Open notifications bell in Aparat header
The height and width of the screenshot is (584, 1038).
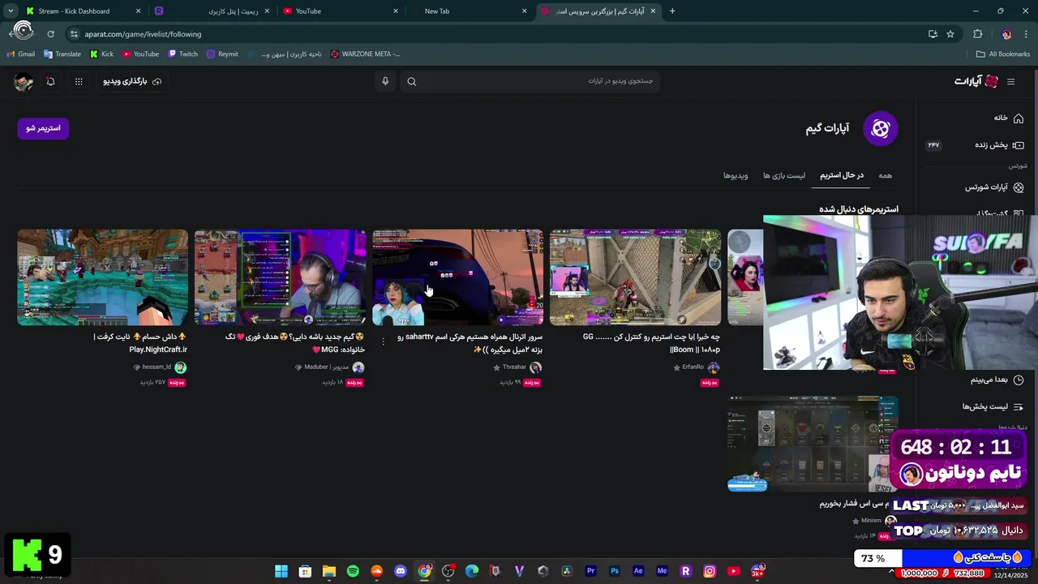pyautogui.click(x=50, y=81)
